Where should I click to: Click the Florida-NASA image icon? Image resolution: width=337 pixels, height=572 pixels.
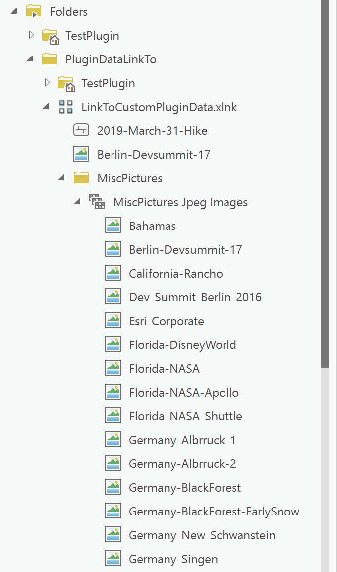[x=112, y=368]
